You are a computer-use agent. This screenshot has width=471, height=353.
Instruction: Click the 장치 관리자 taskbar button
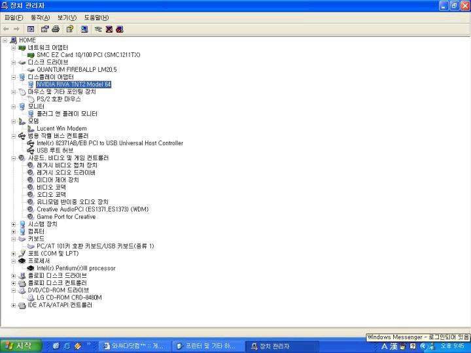tap(283, 346)
